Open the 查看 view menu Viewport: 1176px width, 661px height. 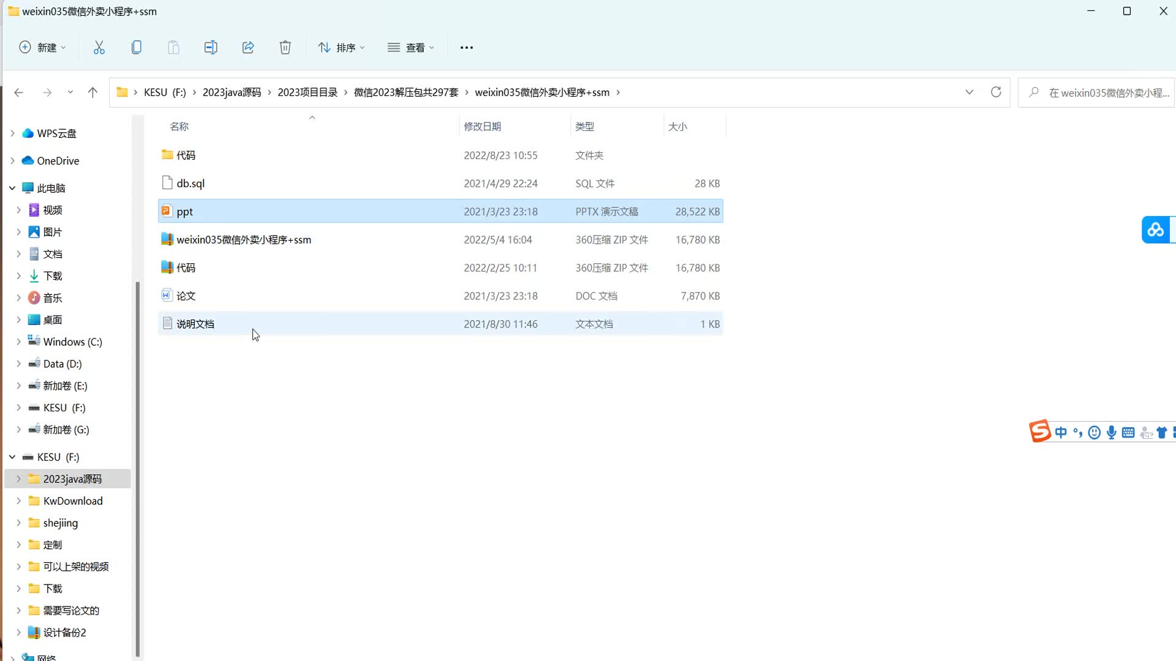click(410, 47)
